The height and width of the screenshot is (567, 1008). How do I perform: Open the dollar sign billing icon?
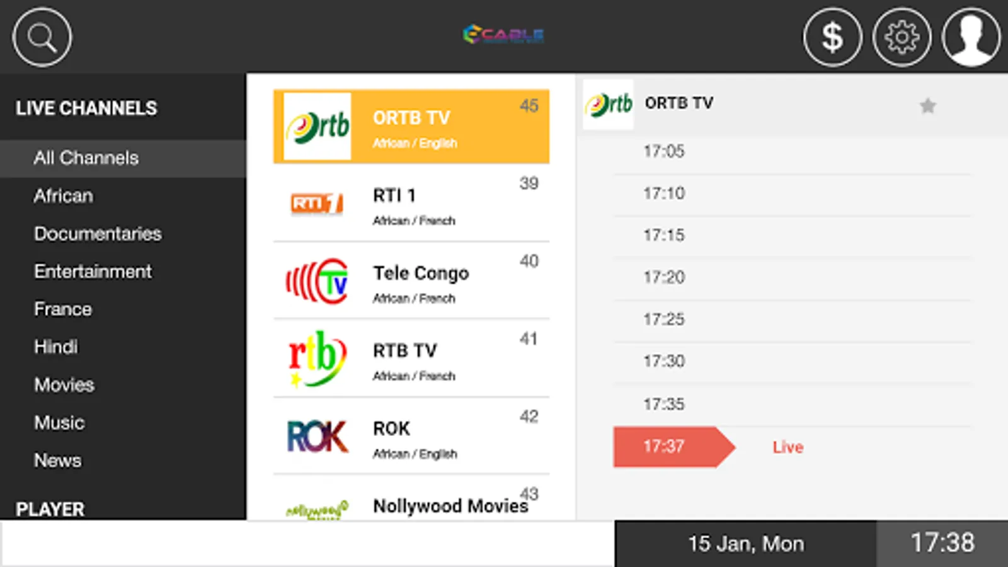[x=832, y=37]
